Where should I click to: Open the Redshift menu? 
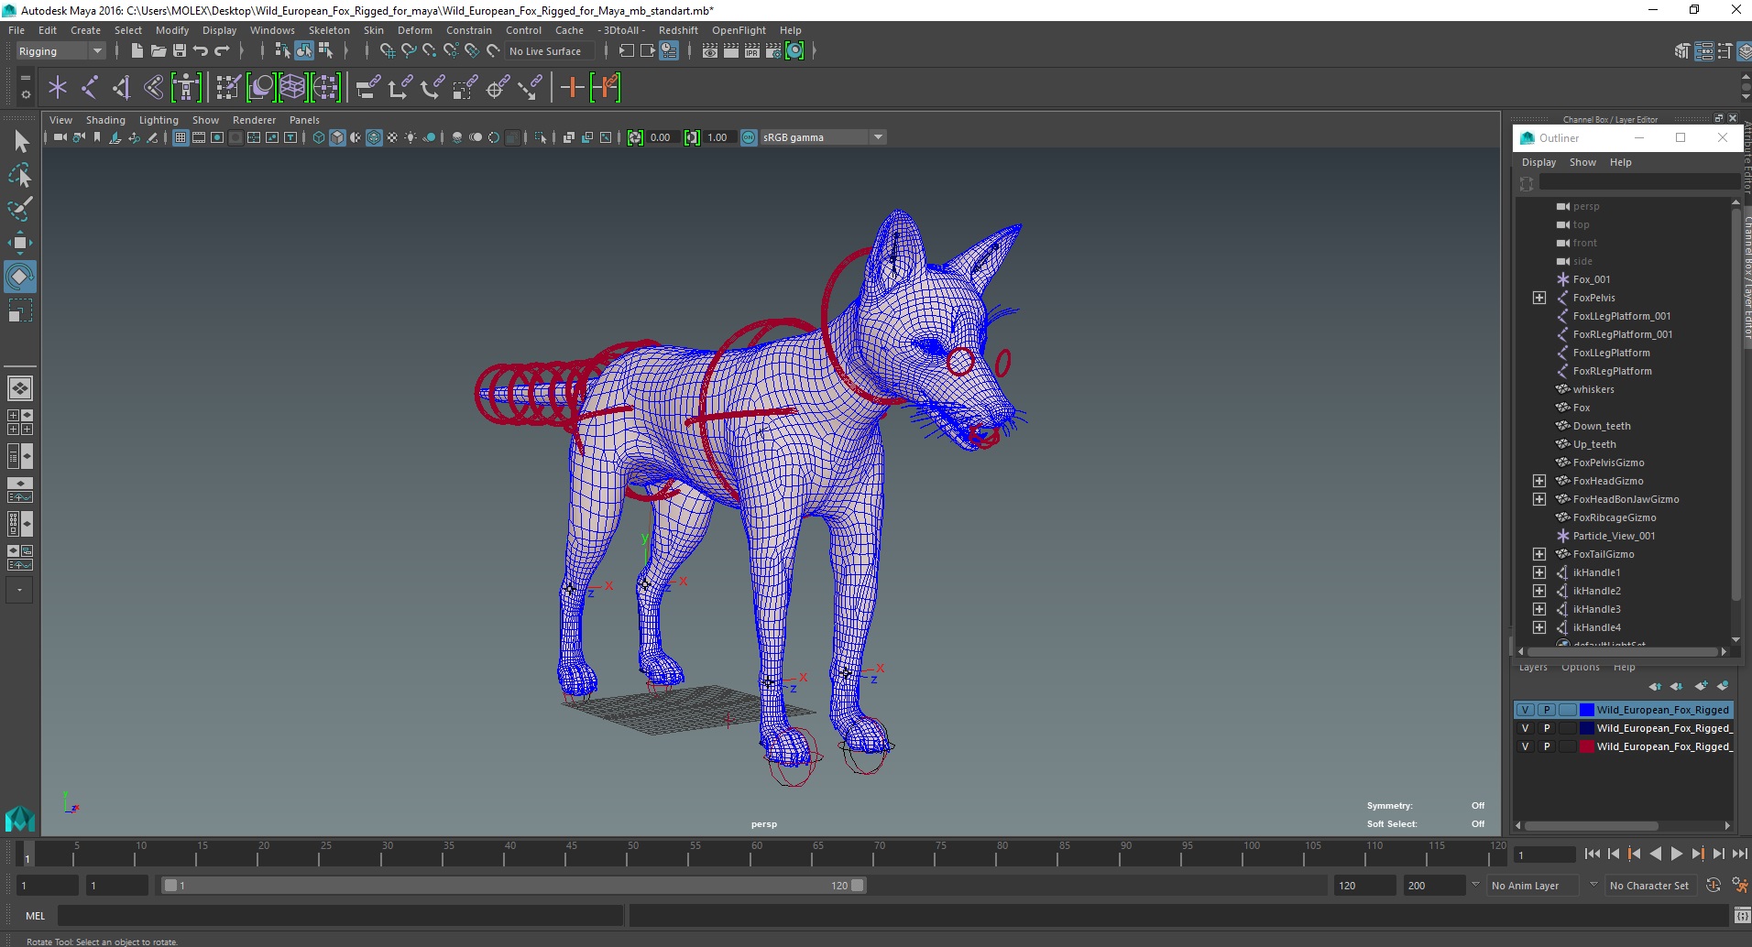pos(678,30)
